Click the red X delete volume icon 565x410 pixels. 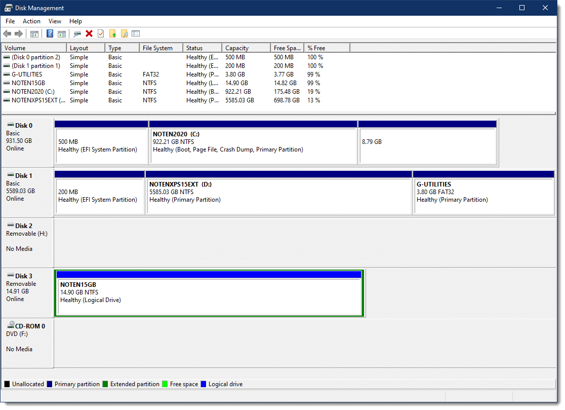click(x=89, y=33)
